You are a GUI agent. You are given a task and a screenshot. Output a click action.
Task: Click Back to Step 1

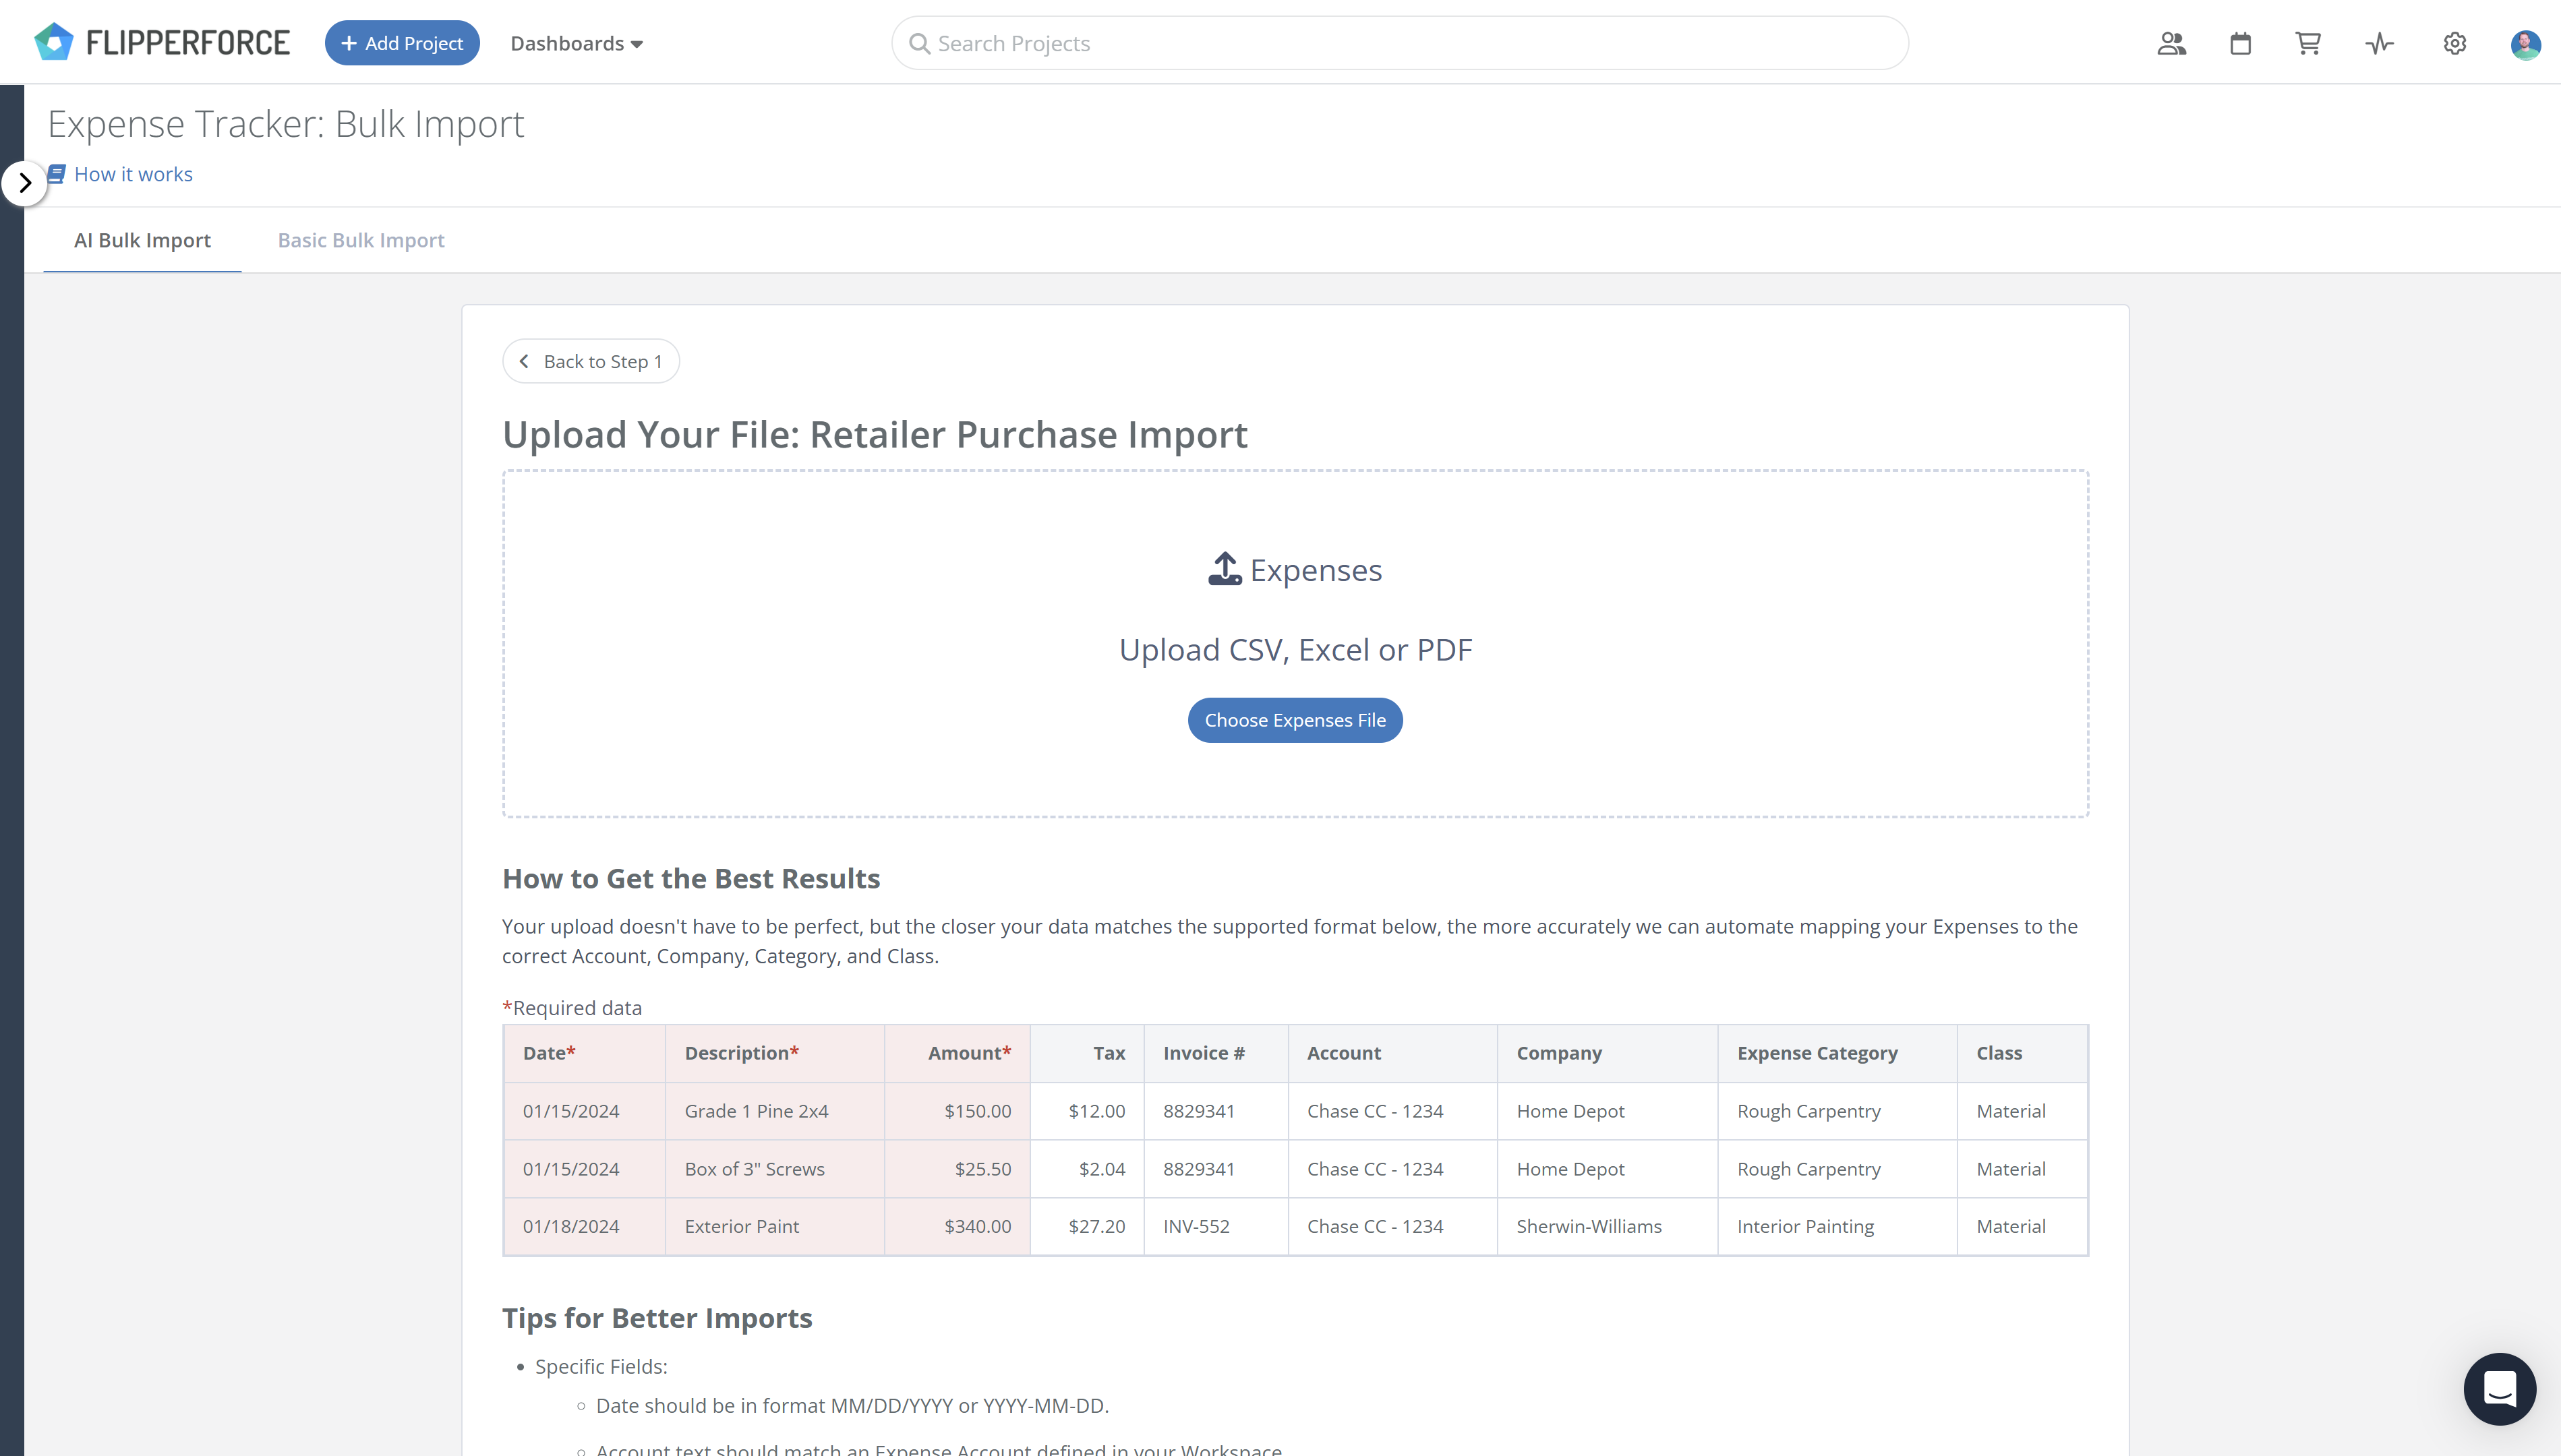pyautogui.click(x=591, y=360)
